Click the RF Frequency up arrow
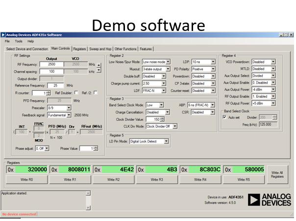Screen dimensions: 296x221 [99, 65]
